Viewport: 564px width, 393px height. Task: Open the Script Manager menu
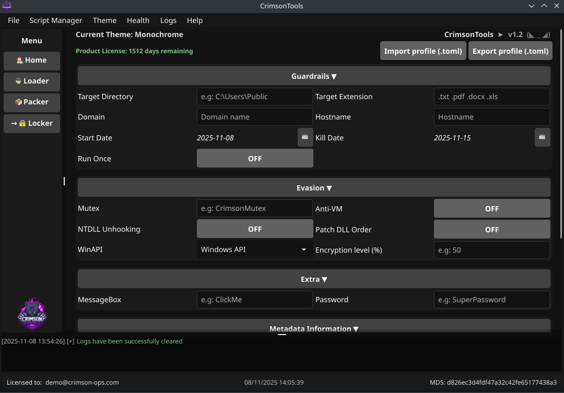[x=55, y=20]
